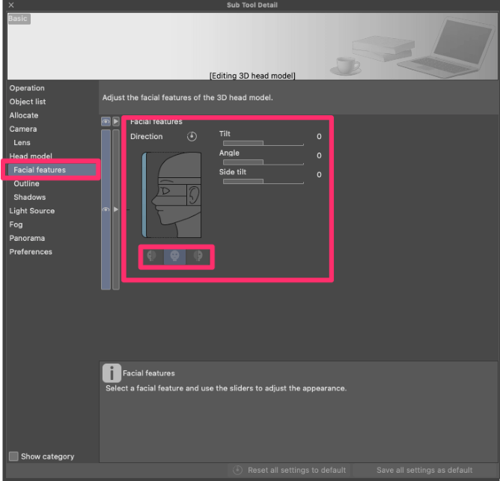The width and height of the screenshot is (500, 481).
Task: Select right-half face editing icon
Action: [x=198, y=256]
